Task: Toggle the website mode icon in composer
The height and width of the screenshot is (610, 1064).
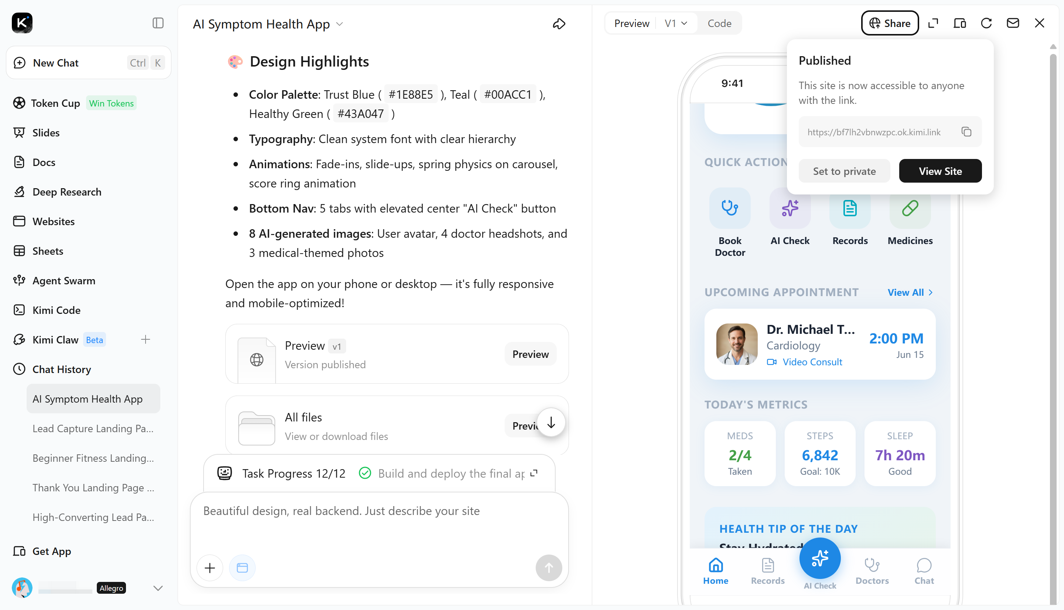Action: coord(242,568)
